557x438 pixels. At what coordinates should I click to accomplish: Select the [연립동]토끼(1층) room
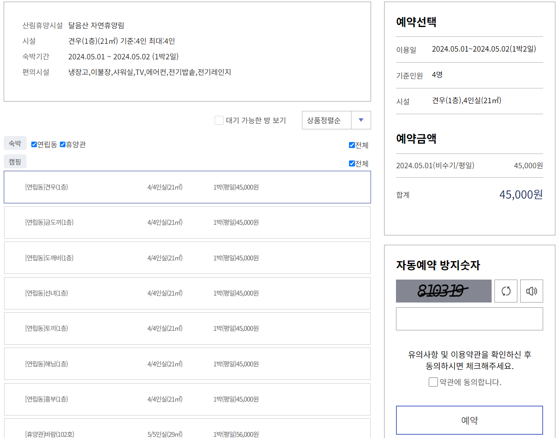click(x=187, y=328)
